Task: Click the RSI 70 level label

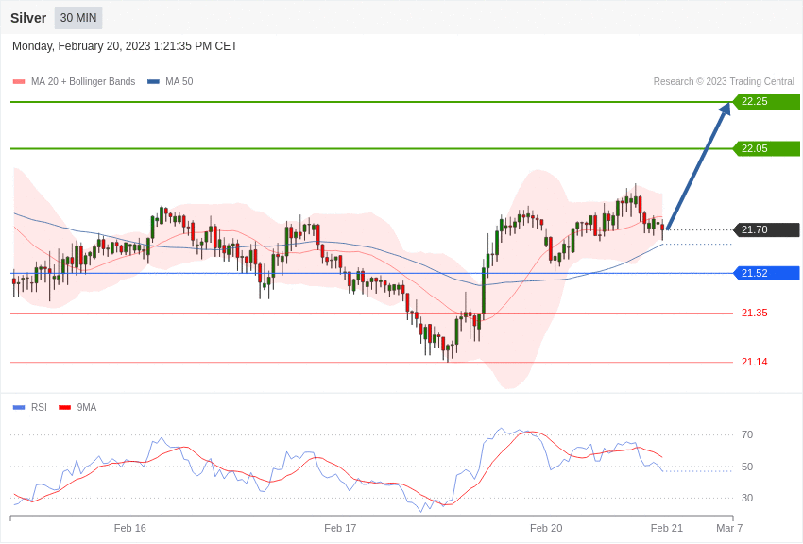Action: (747, 435)
